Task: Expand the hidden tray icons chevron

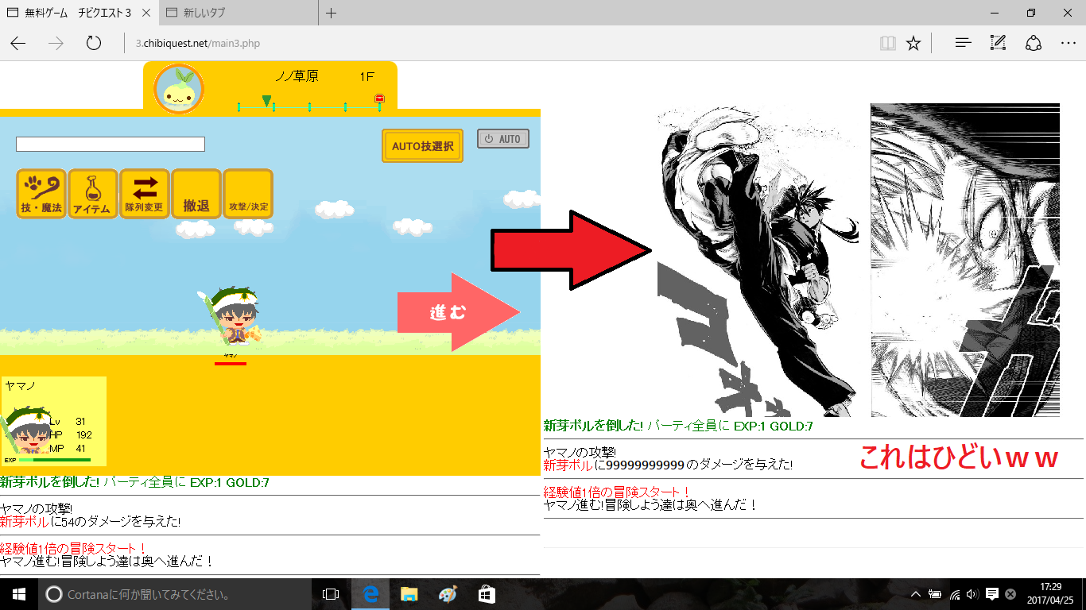Action: coord(915,594)
